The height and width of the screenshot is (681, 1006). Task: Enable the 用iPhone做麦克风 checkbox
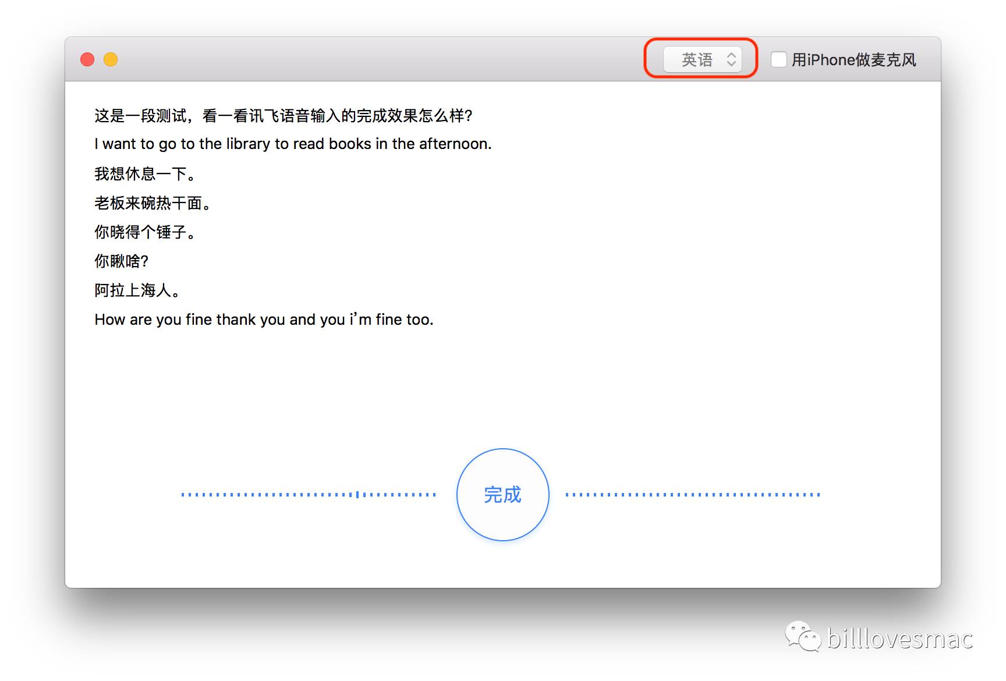tap(779, 59)
